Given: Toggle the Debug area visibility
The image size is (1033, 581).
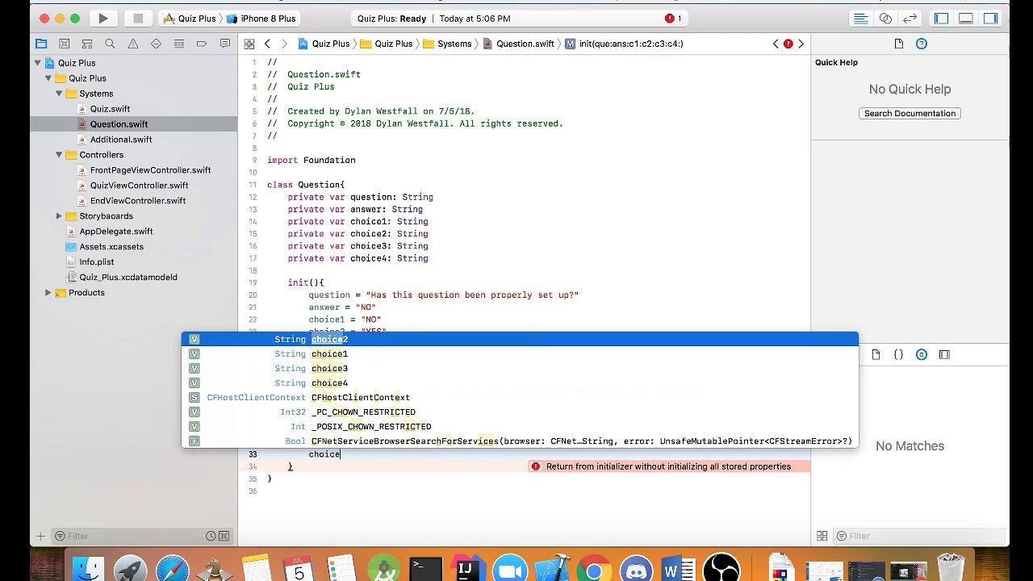Looking at the screenshot, I should point(966,18).
